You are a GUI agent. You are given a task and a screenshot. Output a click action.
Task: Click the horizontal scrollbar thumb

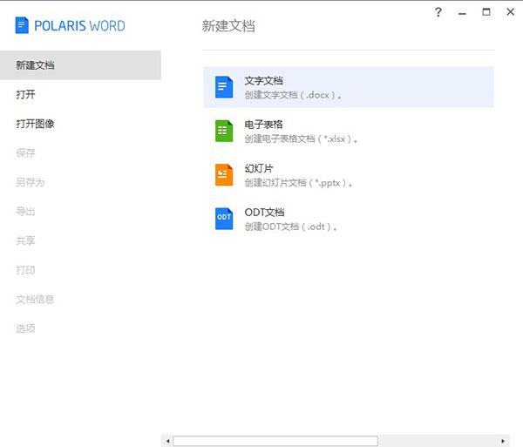pyautogui.click(x=275, y=441)
